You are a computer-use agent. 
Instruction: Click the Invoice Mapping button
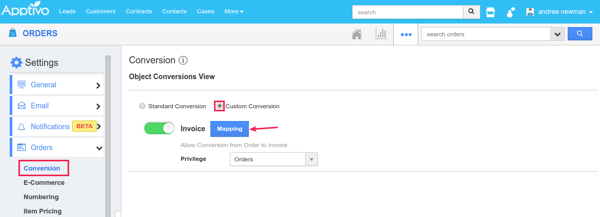point(229,129)
